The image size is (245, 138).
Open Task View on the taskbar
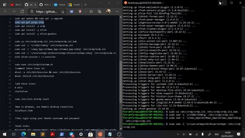(x=14, y=134)
